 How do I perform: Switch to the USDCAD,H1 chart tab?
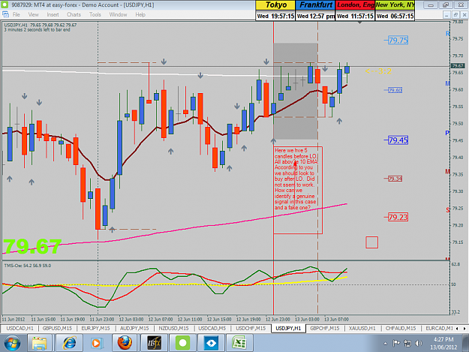(x=20, y=328)
